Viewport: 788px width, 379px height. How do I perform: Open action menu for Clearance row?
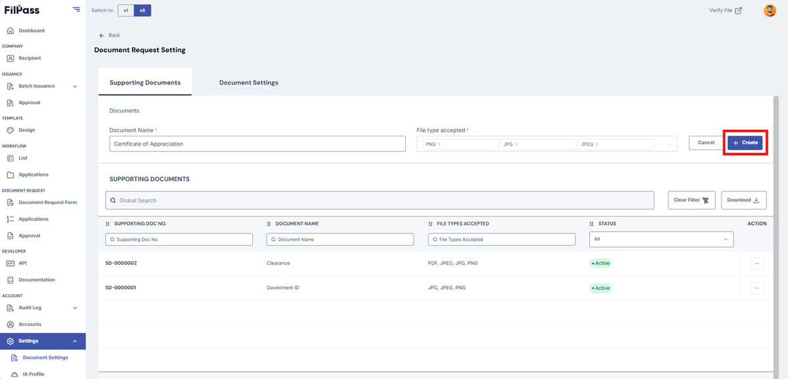pos(757,264)
